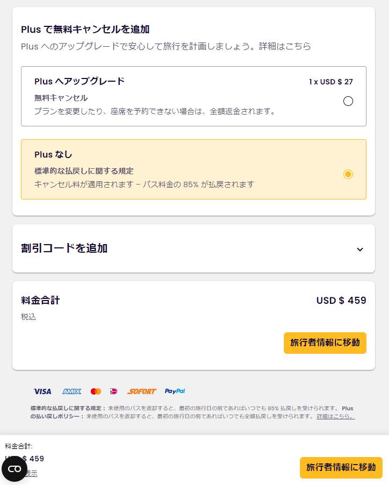The image size is (389, 485).
Task: Open the '詳細はこちら。' refund policy link
Action: (x=335, y=417)
